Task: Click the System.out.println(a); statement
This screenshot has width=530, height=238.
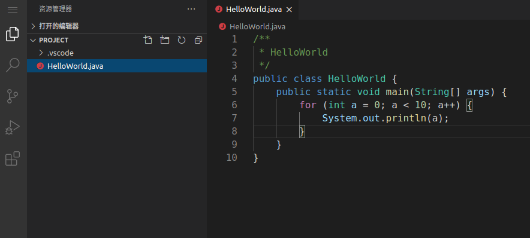Action: [x=386, y=118]
